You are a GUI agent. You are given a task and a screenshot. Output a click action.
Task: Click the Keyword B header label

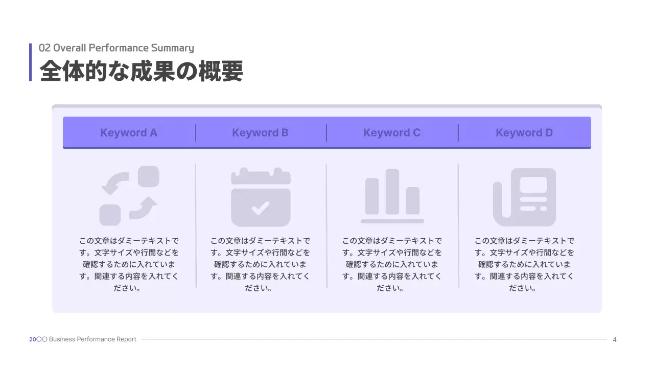(260, 133)
